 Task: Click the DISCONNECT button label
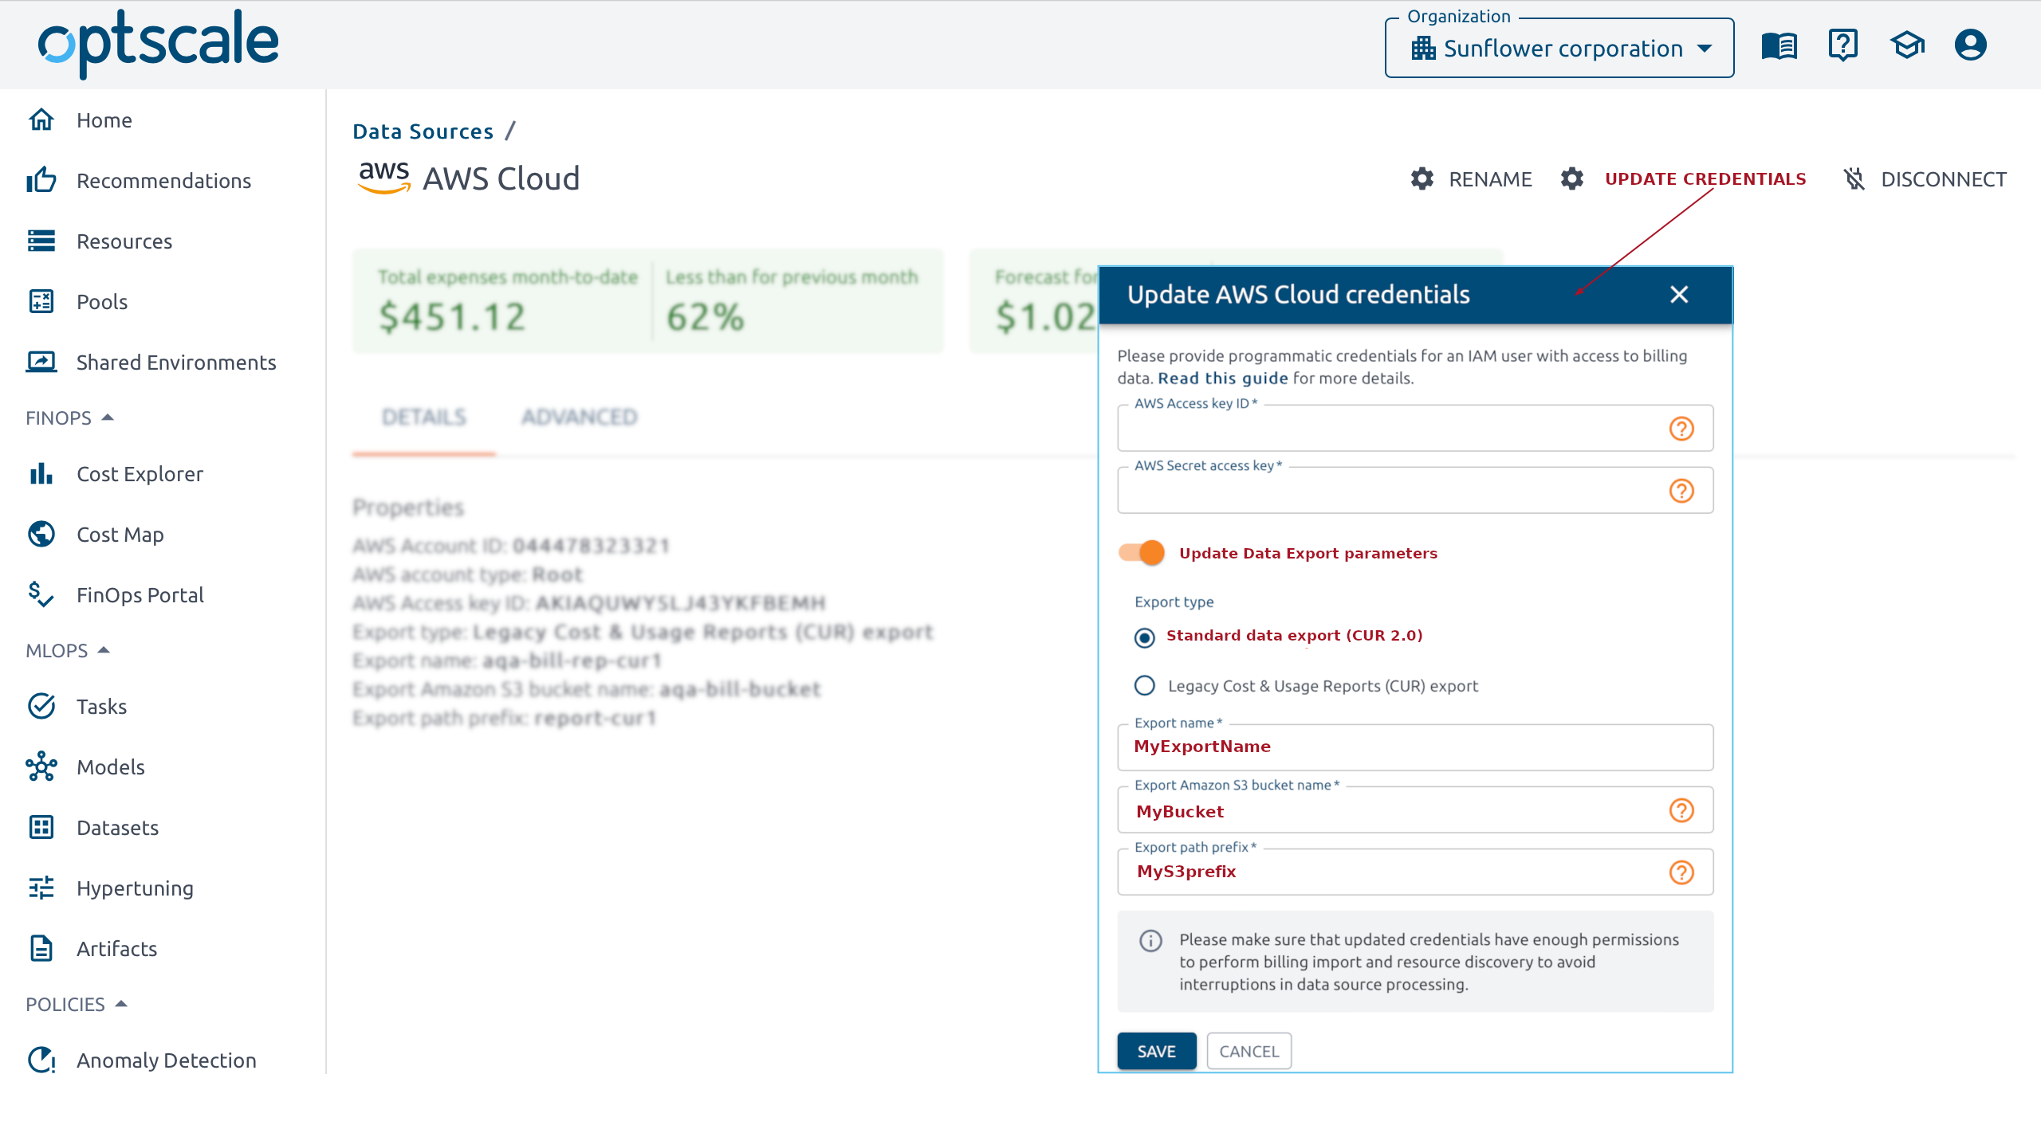1944,179
